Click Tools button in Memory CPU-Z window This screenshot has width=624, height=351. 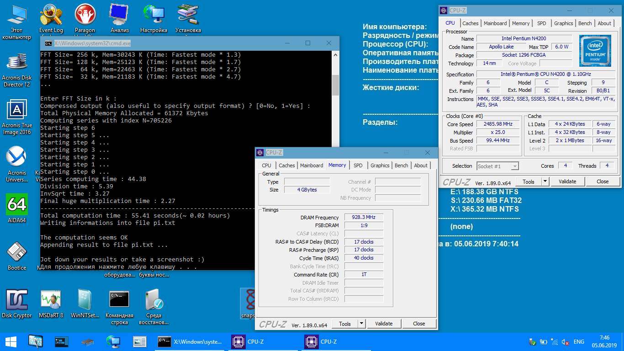pyautogui.click(x=345, y=324)
